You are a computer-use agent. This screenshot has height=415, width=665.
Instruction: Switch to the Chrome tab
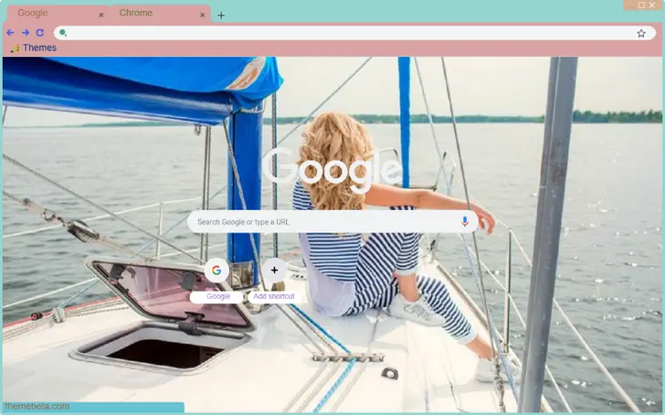[x=151, y=14]
